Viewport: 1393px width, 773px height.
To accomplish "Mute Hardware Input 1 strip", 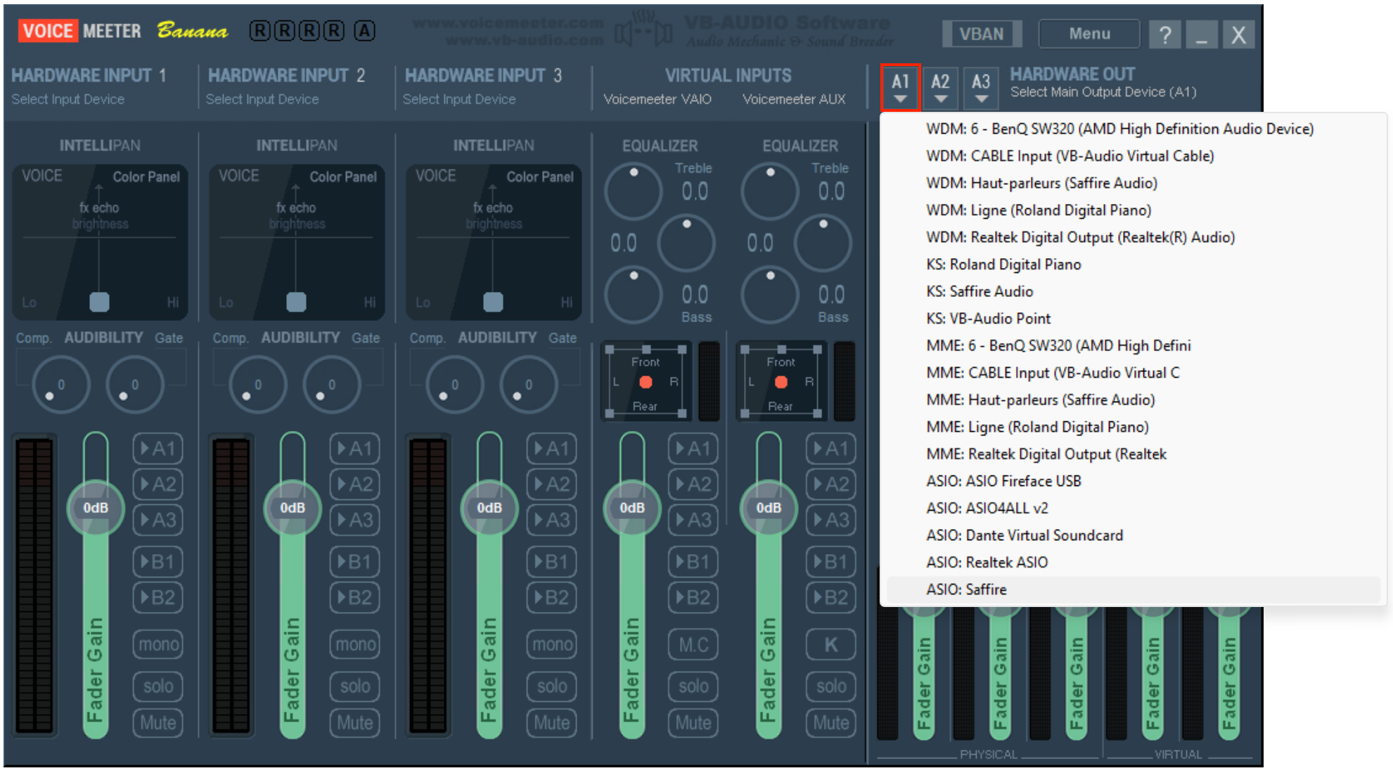I will (x=158, y=722).
